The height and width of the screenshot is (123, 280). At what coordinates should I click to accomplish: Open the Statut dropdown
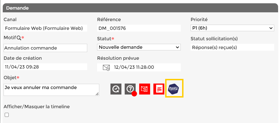[x=139, y=47]
